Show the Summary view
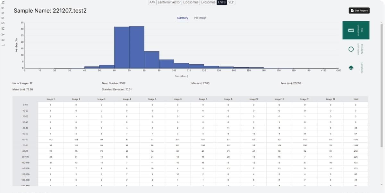Image resolution: width=385 pixels, height=193 pixels. 183,18
